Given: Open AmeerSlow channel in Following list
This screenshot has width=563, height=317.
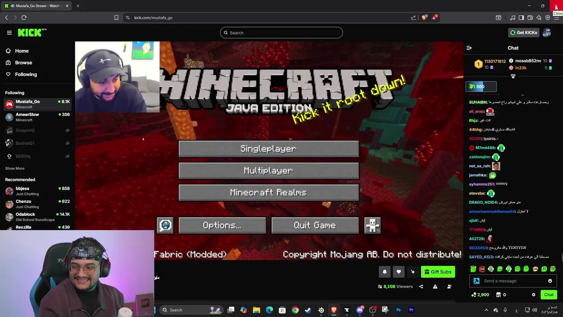Looking at the screenshot, I should pyautogui.click(x=37, y=117).
